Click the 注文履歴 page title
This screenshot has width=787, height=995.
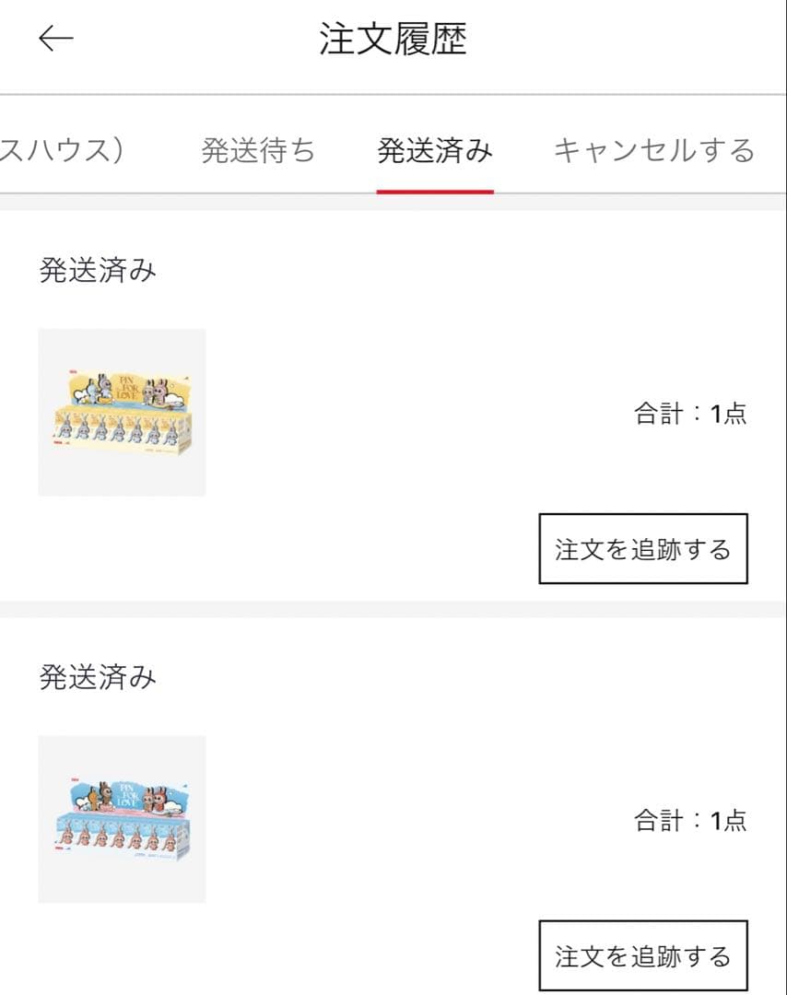(393, 40)
